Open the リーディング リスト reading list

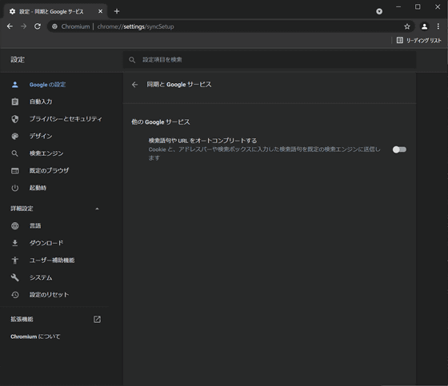click(x=419, y=41)
